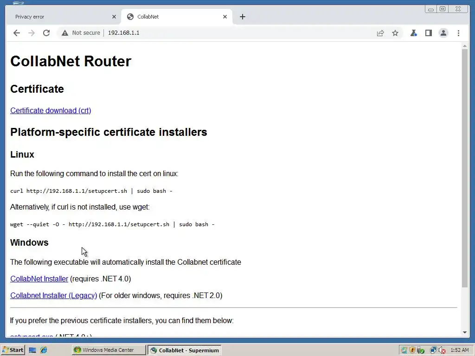The width and height of the screenshot is (475, 356).
Task: Click the security shield tray icon
Action: (412, 350)
